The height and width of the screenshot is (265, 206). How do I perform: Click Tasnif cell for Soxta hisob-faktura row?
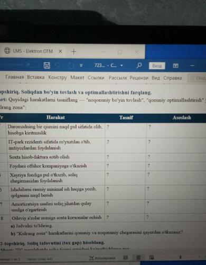click(126, 157)
